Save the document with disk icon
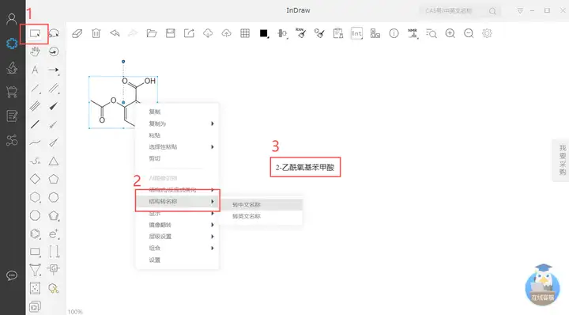 170,33
